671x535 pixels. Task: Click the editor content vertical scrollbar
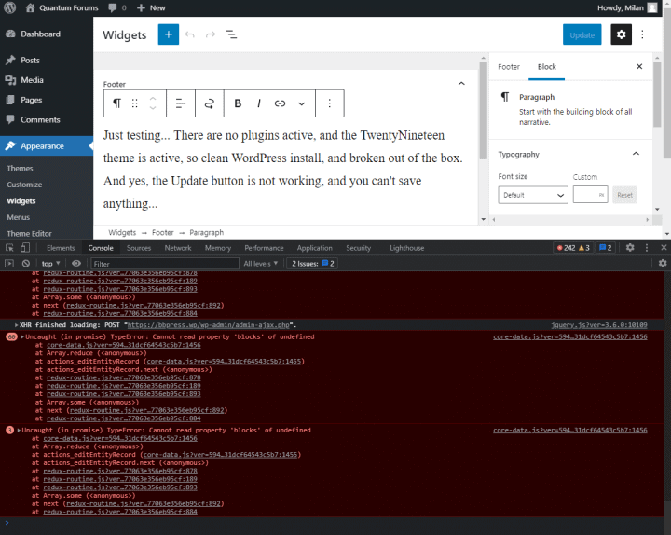point(483,111)
